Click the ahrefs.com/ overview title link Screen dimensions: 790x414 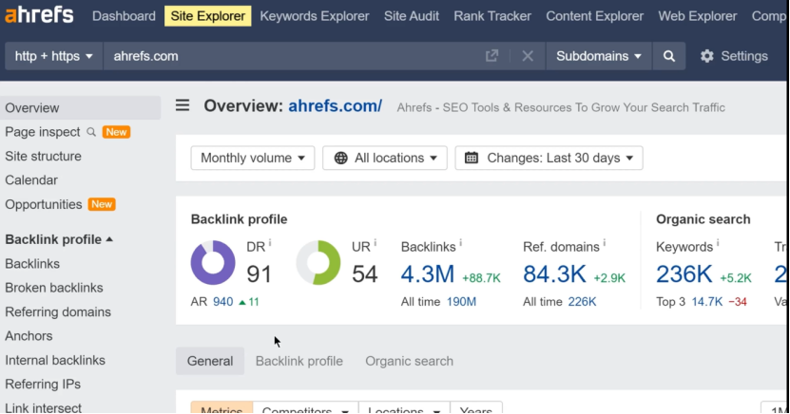point(335,106)
